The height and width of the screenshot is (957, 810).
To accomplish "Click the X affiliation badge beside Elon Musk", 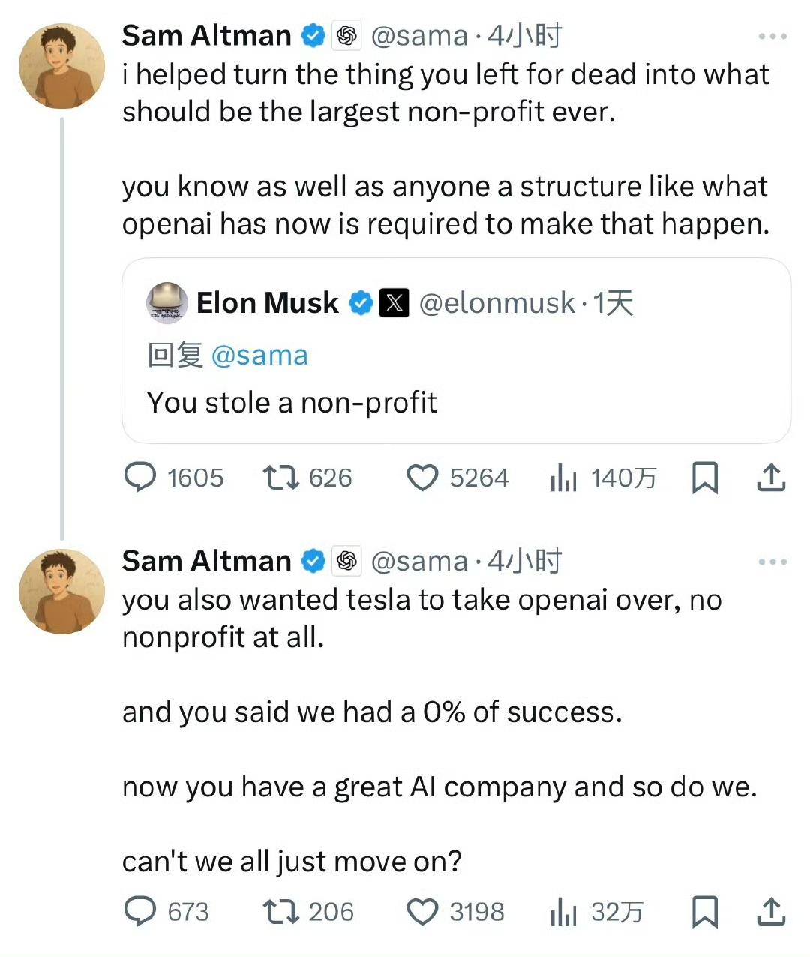I will click(394, 303).
